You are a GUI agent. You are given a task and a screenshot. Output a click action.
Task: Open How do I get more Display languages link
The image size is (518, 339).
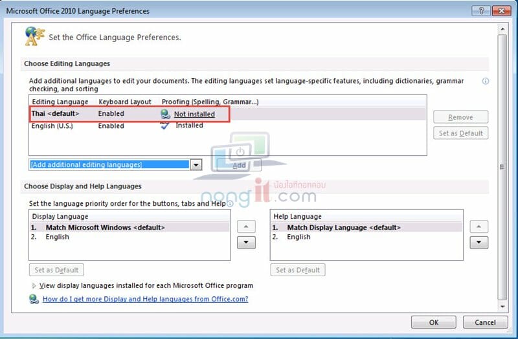coord(145,299)
